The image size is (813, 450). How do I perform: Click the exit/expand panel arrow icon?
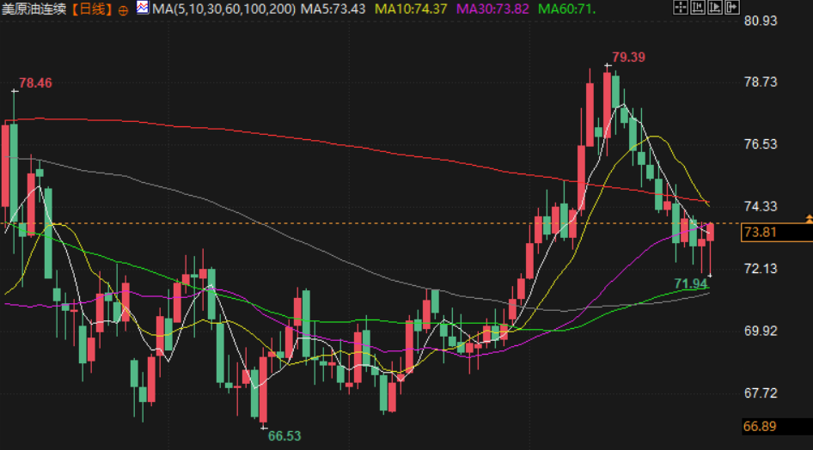(x=731, y=7)
